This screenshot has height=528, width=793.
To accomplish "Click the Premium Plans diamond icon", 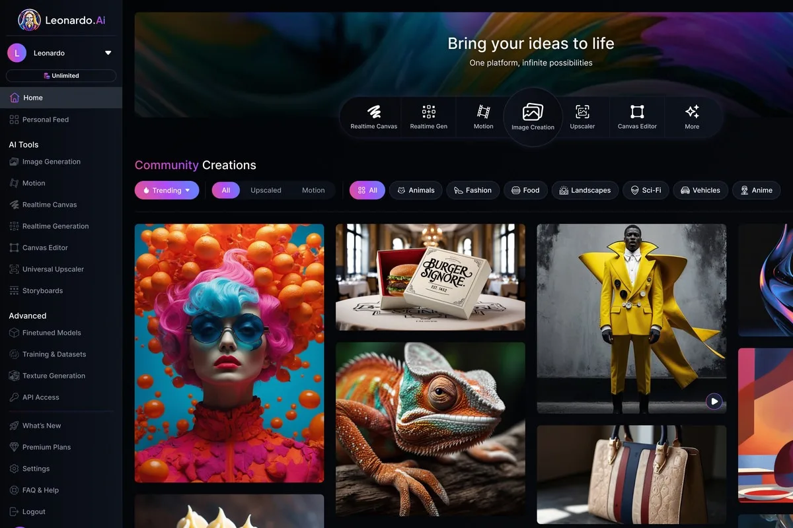I will [15, 447].
